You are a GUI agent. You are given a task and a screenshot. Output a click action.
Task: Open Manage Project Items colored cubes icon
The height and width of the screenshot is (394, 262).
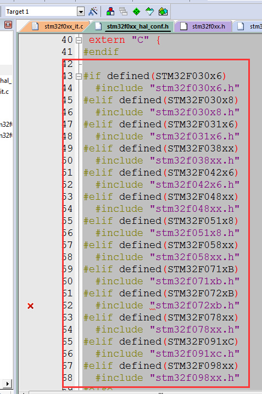(x=110, y=12)
